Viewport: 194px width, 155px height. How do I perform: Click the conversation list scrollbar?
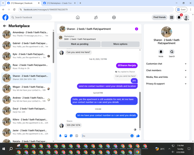coord(53,47)
